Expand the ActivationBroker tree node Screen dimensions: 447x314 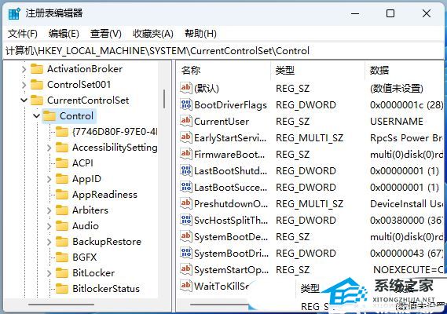tap(24, 69)
